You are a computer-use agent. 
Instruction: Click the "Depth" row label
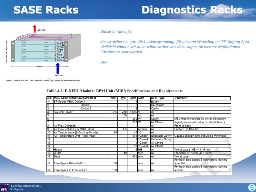[58, 156]
